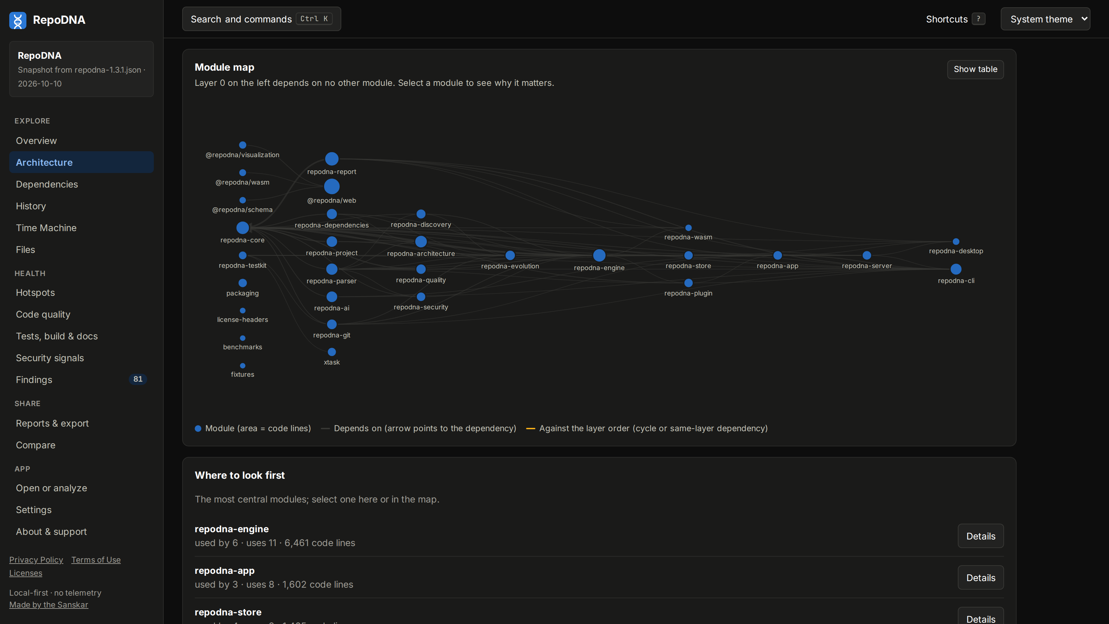This screenshot has height=624, width=1109.
Task: Select the repodna-plugin module node
Action: tap(688, 283)
